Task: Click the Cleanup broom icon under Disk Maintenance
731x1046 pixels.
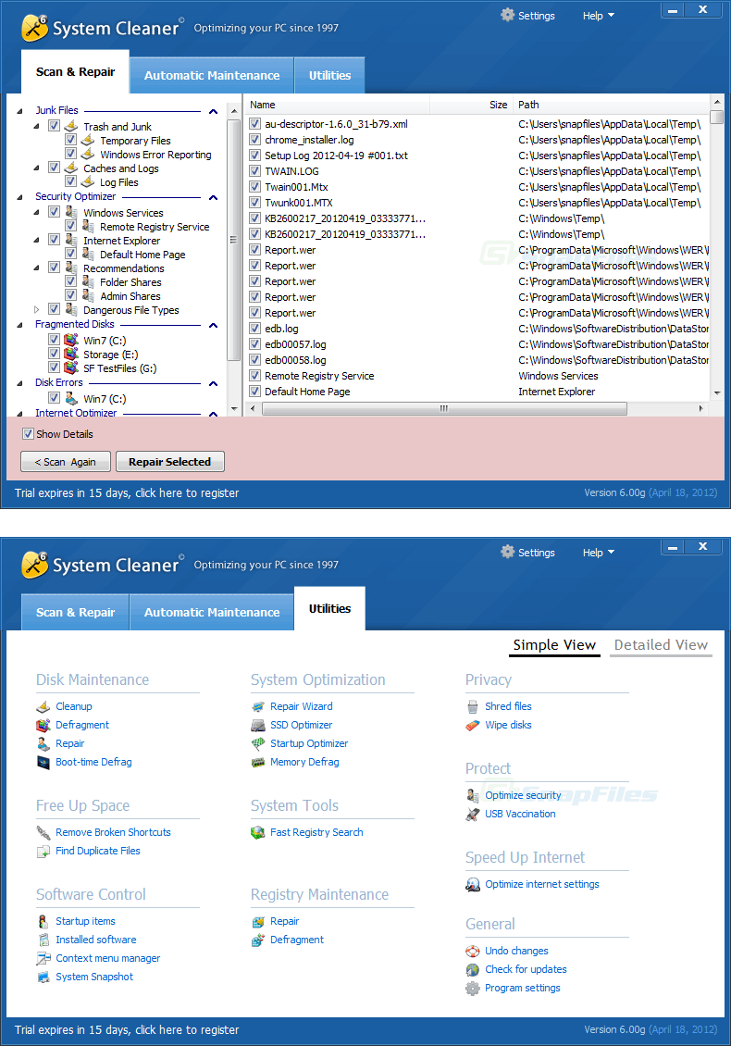Action: coord(43,706)
